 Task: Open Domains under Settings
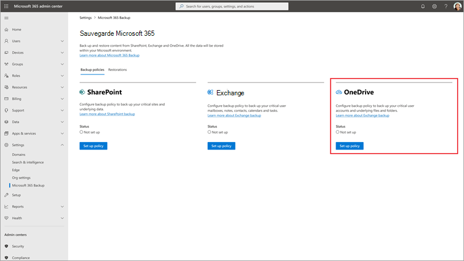(19, 154)
